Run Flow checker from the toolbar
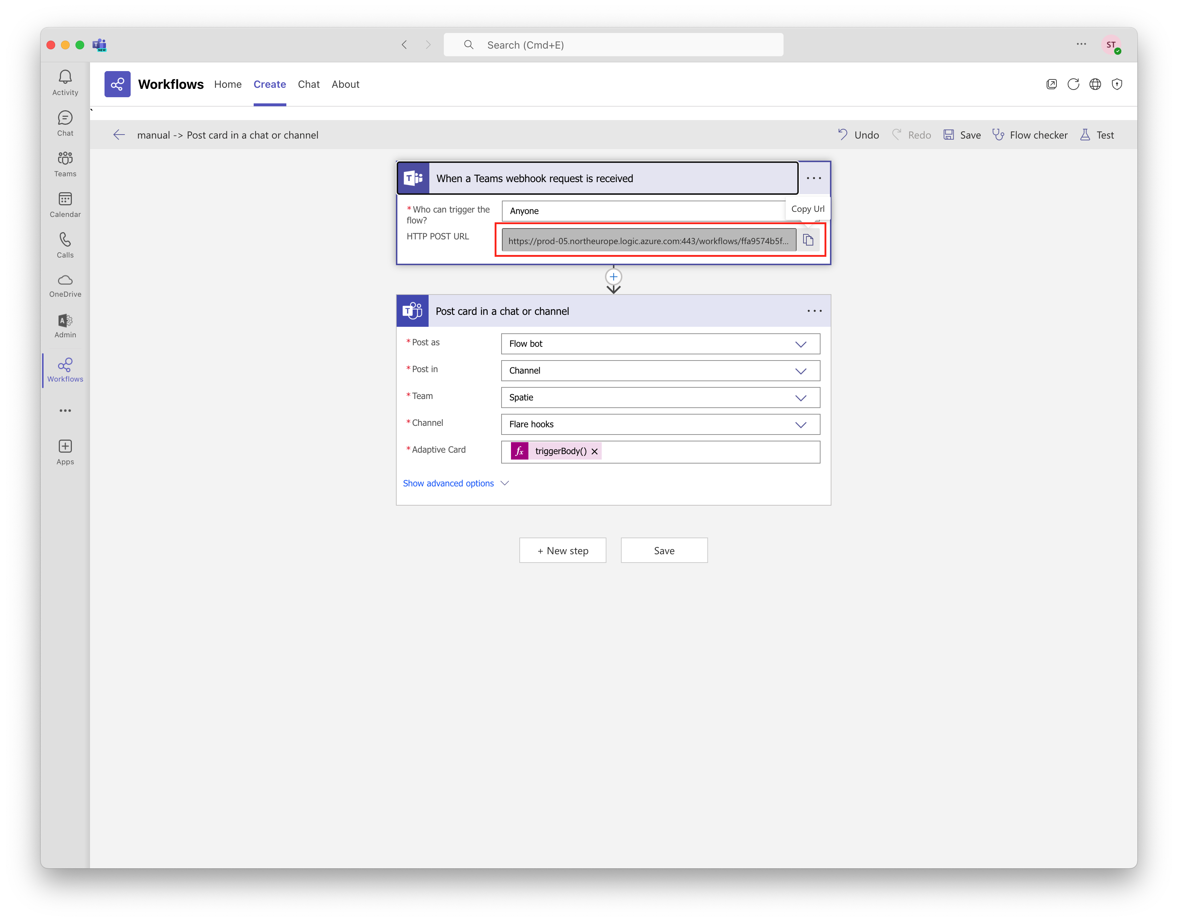1178x922 pixels. 1030,135
